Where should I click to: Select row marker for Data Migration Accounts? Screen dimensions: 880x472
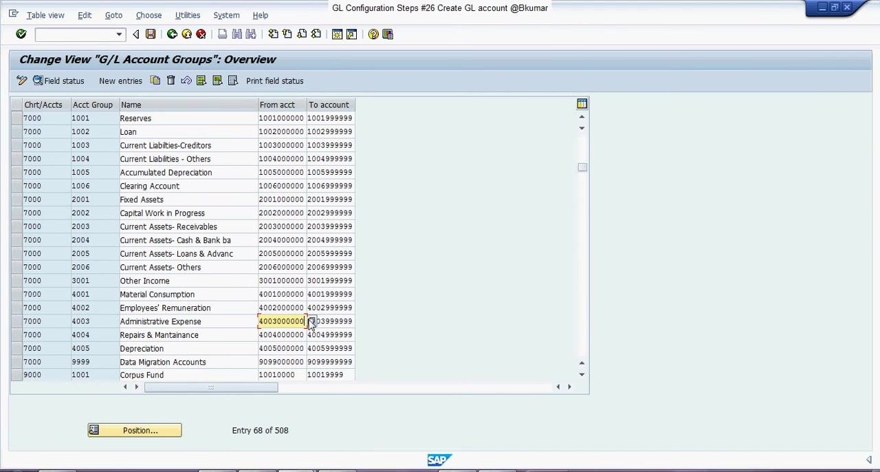point(16,362)
